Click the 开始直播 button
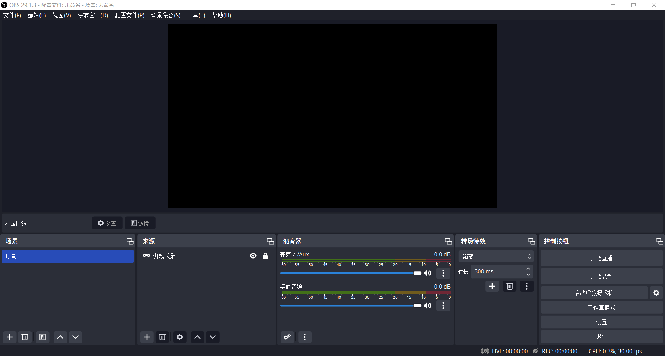 (x=601, y=258)
